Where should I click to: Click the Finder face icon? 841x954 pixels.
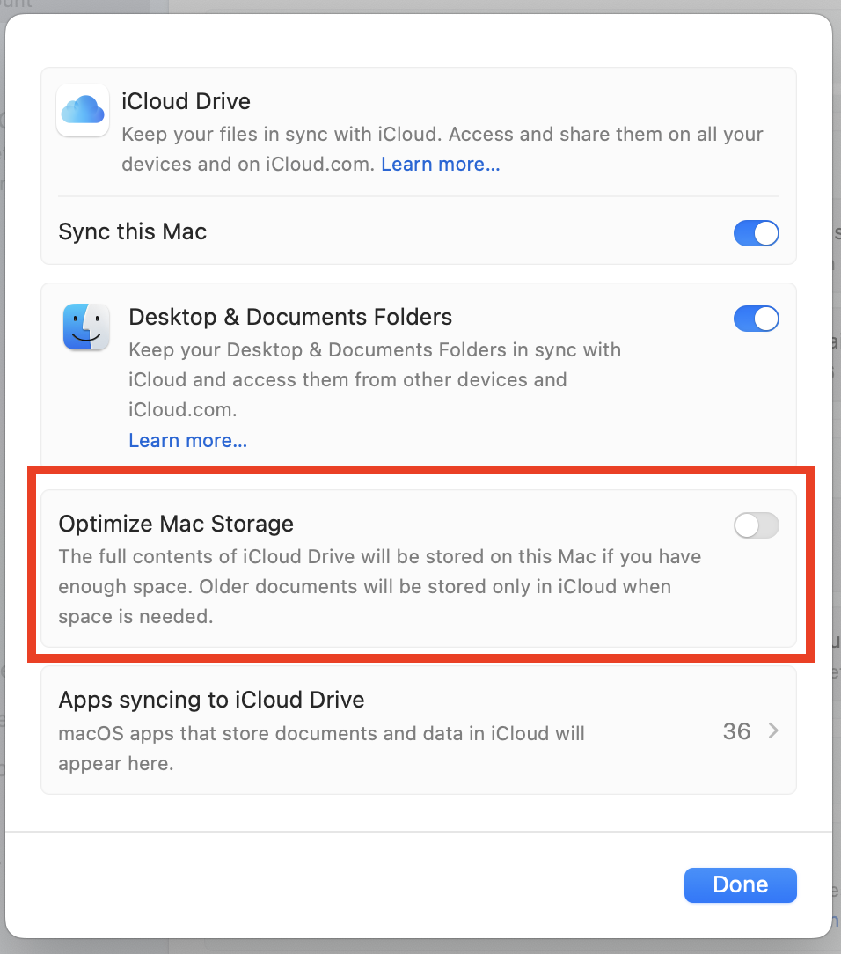(86, 327)
